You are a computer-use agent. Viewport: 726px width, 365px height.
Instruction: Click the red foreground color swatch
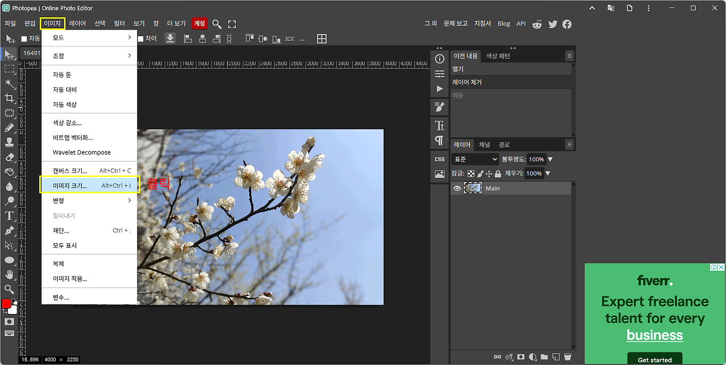(6, 304)
